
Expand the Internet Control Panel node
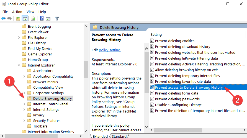pyautogui.click(x=24, y=104)
